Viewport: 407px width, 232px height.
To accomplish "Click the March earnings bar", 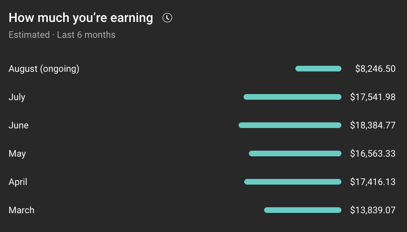I will coord(302,210).
